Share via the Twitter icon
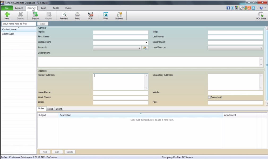 [x=232, y=8]
